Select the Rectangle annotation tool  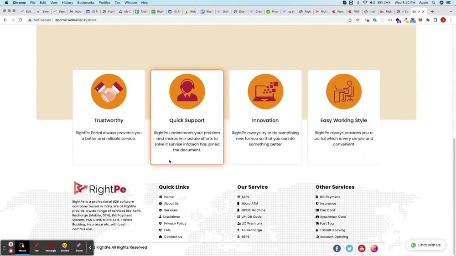[x=51, y=247]
